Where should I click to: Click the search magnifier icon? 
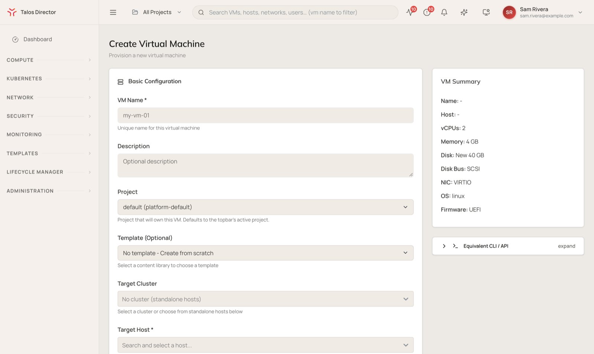coord(201,12)
